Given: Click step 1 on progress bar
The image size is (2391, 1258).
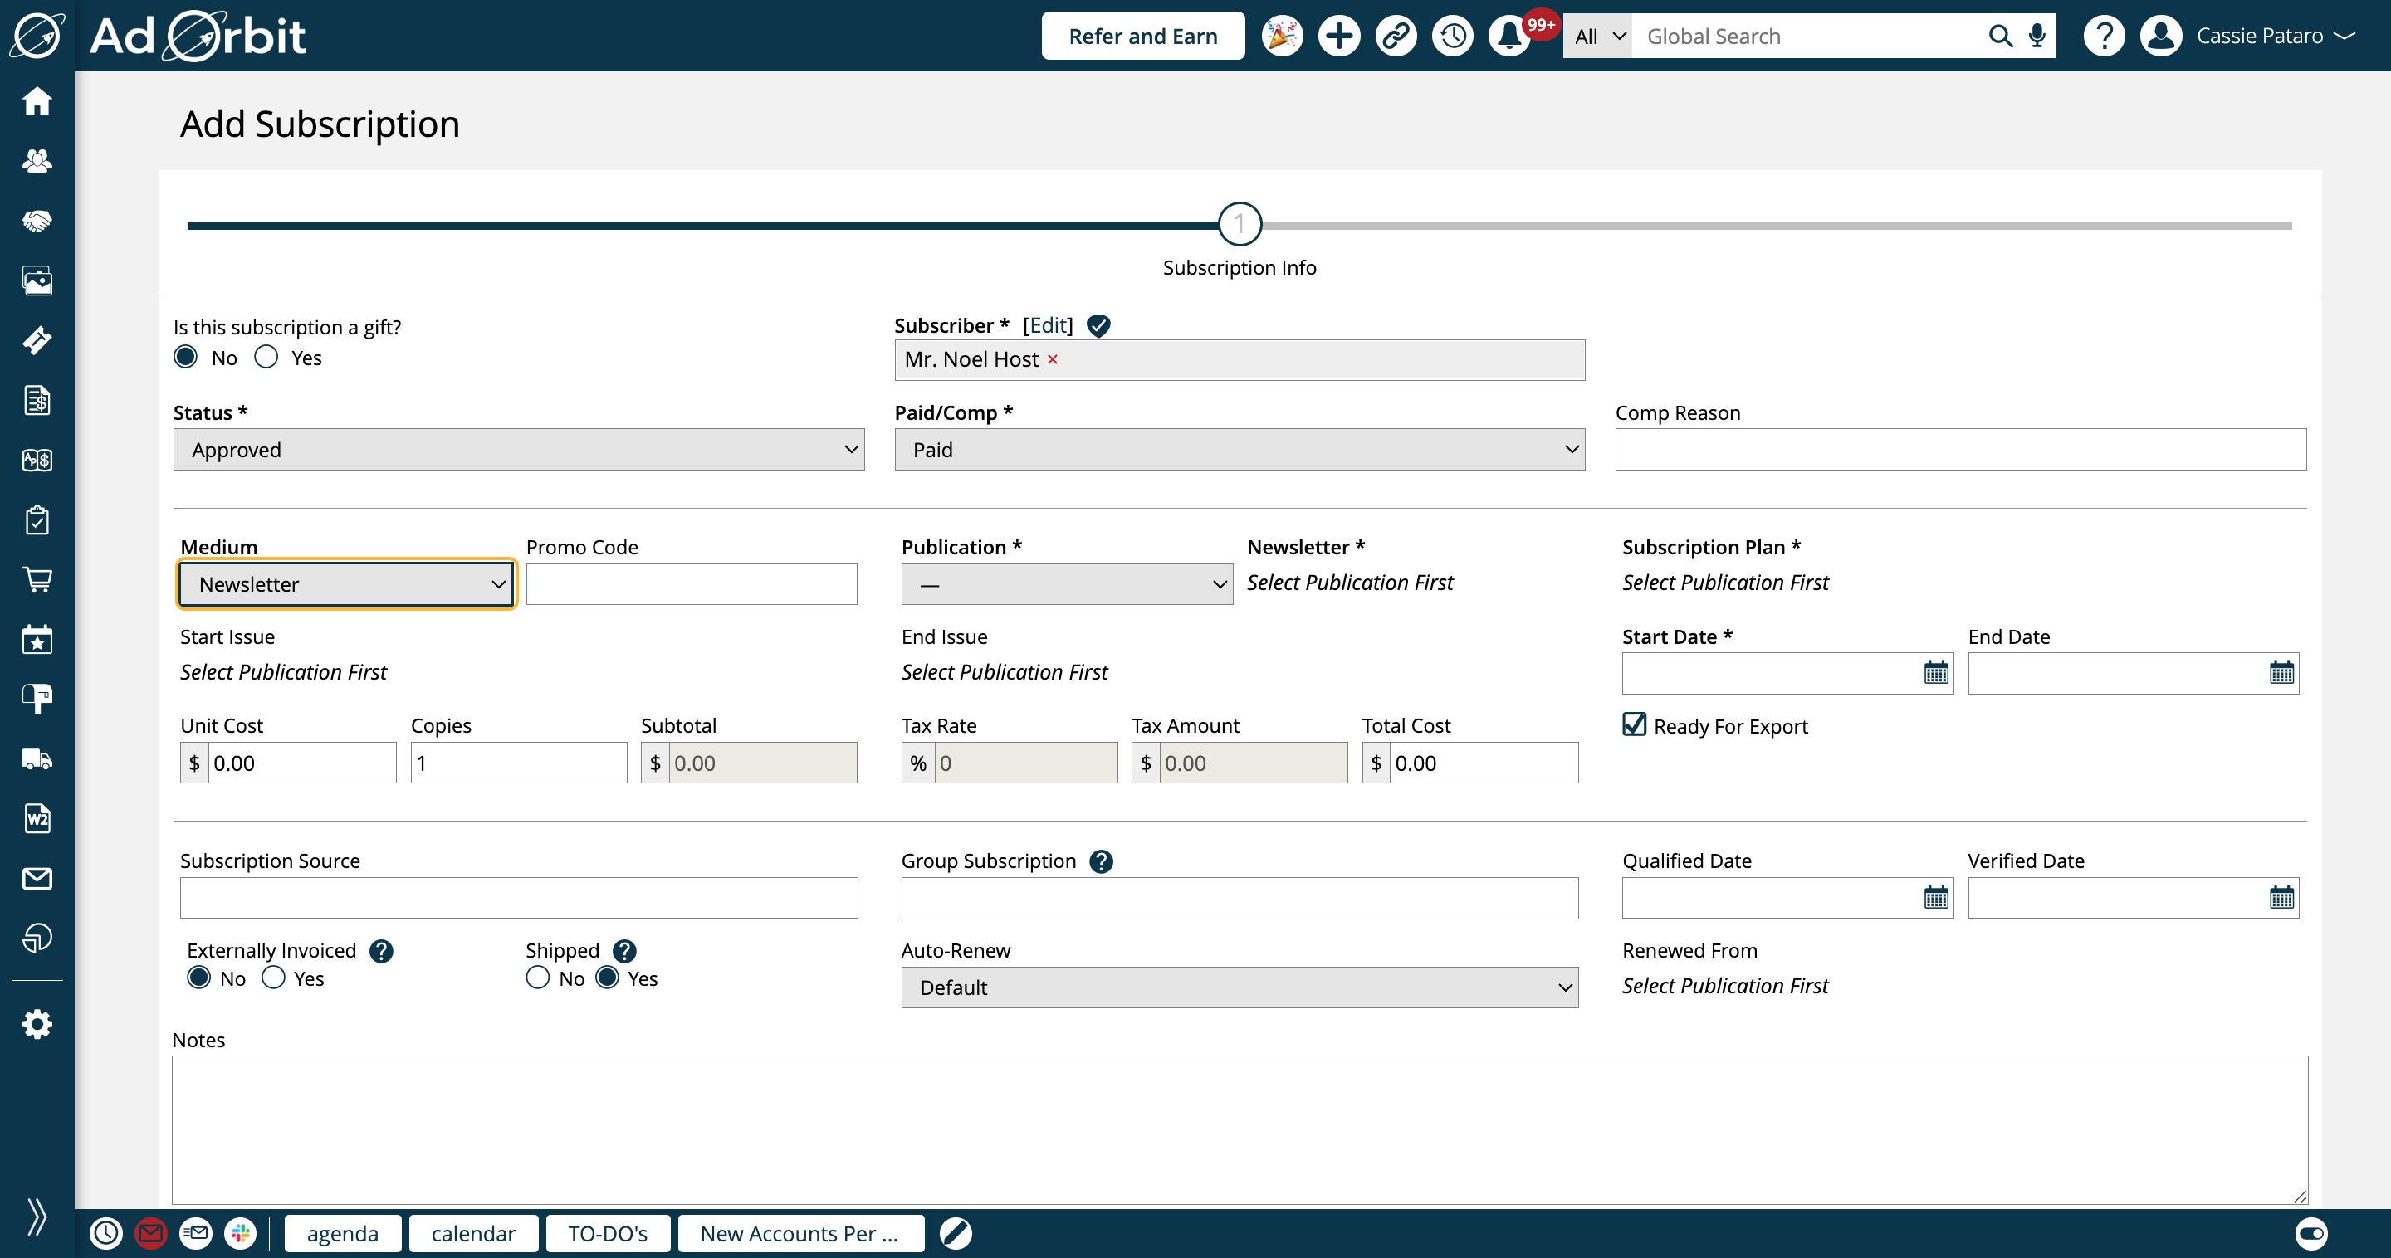Looking at the screenshot, I should pyautogui.click(x=1240, y=223).
